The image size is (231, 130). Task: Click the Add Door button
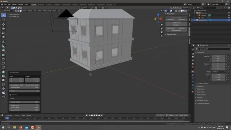(x=182, y=28)
